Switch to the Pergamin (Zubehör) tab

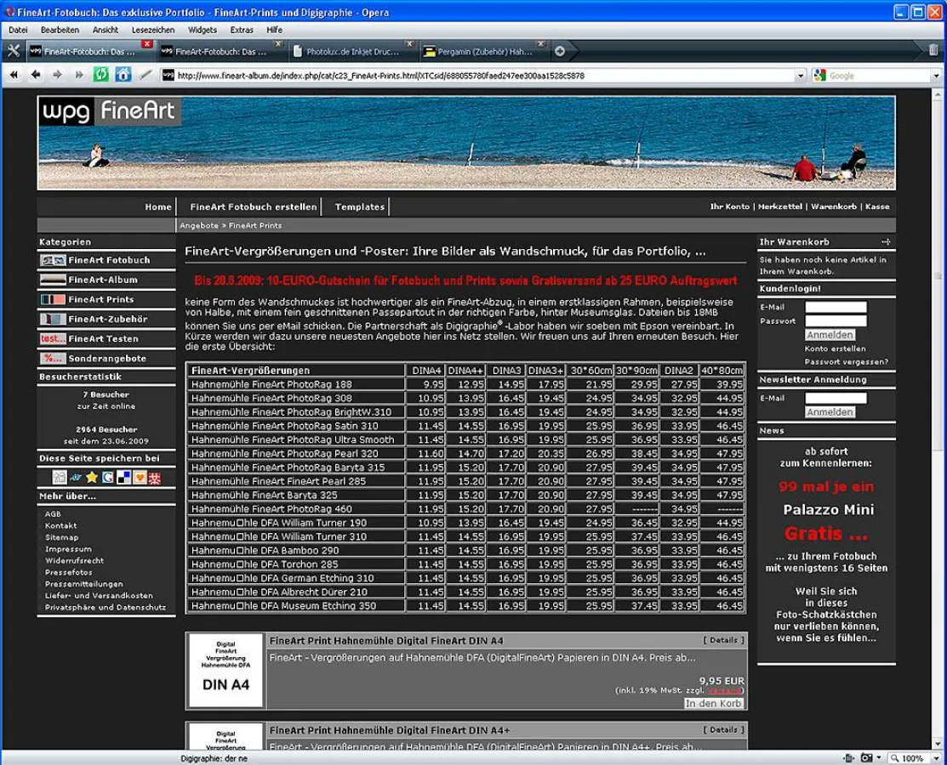click(483, 51)
